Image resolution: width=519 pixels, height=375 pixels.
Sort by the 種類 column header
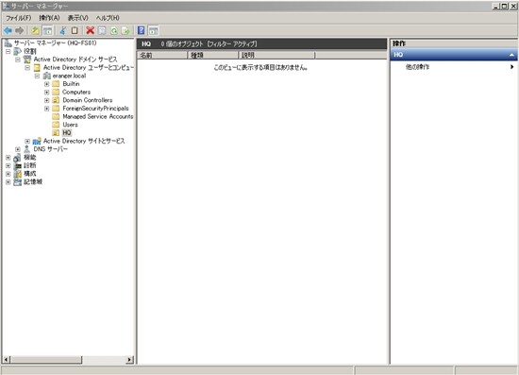(x=213, y=56)
